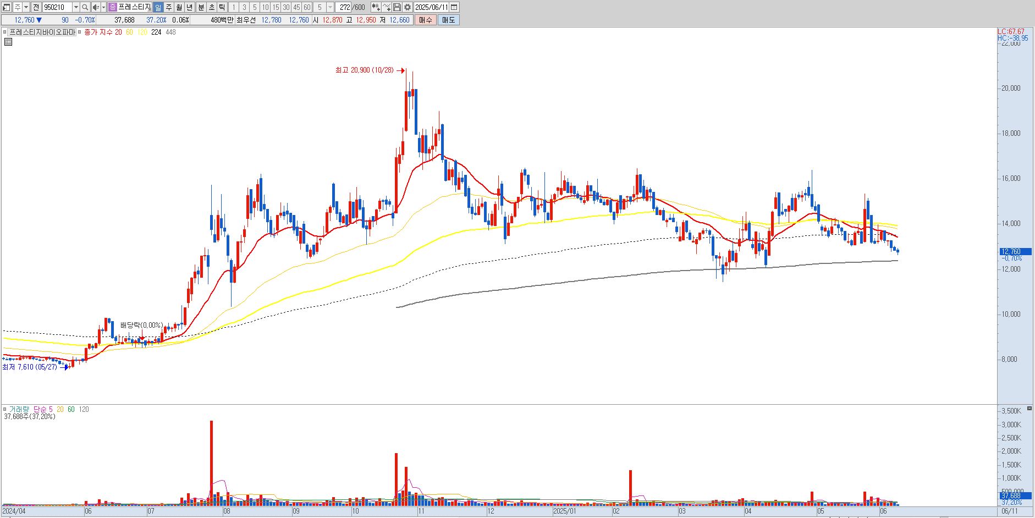Select weekly (주) chart period
This screenshot has width=1035, height=518.
169,7
